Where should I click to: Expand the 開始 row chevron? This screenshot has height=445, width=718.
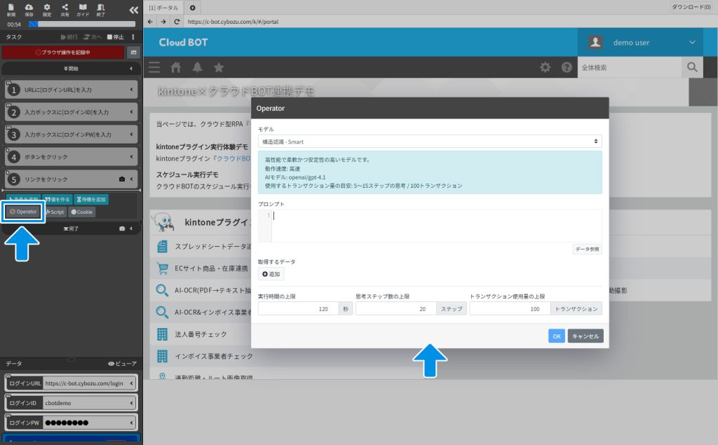pyautogui.click(x=131, y=69)
